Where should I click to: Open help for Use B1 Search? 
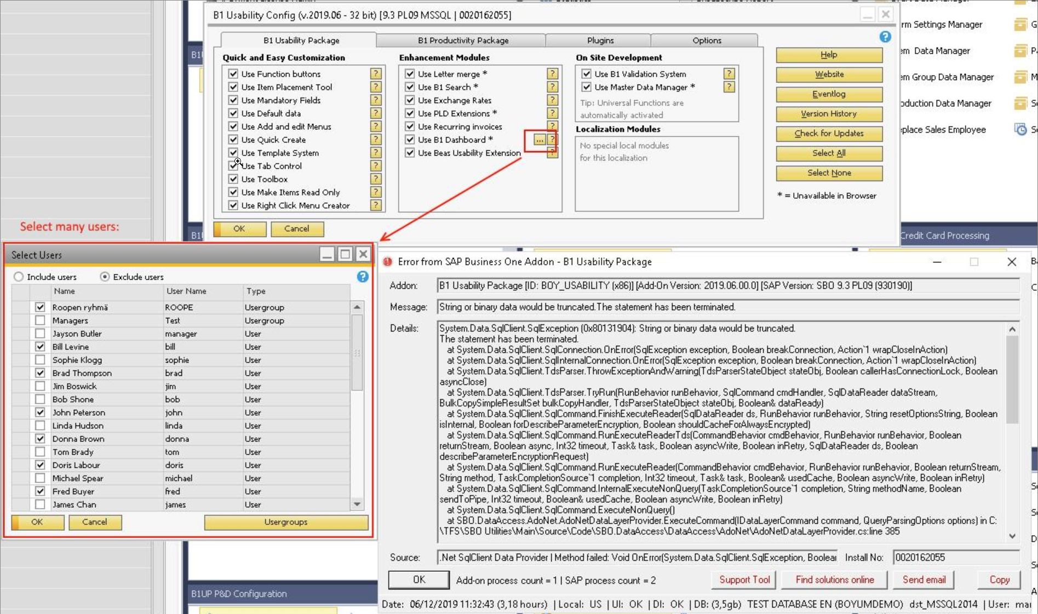tap(553, 87)
